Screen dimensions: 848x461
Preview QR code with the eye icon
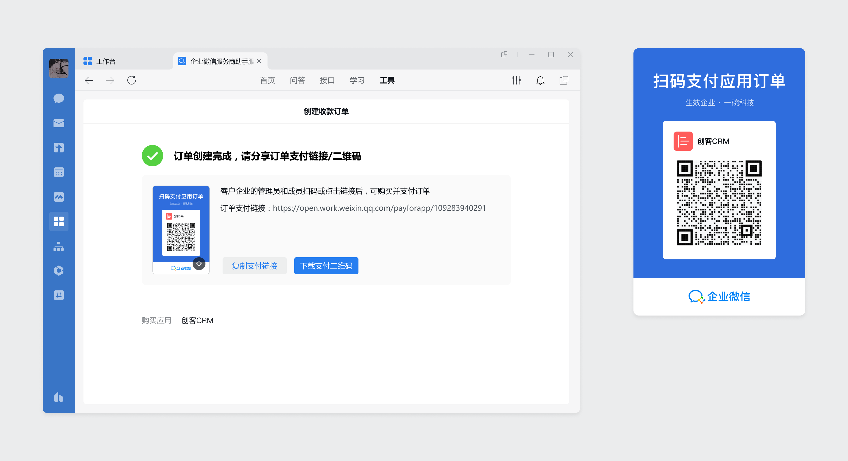click(199, 264)
